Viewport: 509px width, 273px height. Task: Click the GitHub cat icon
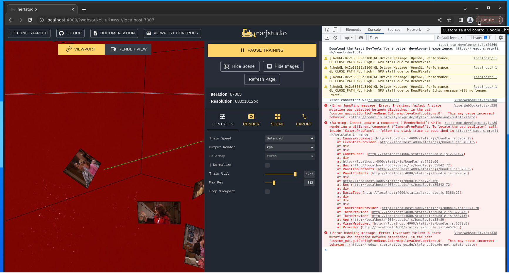(62, 33)
